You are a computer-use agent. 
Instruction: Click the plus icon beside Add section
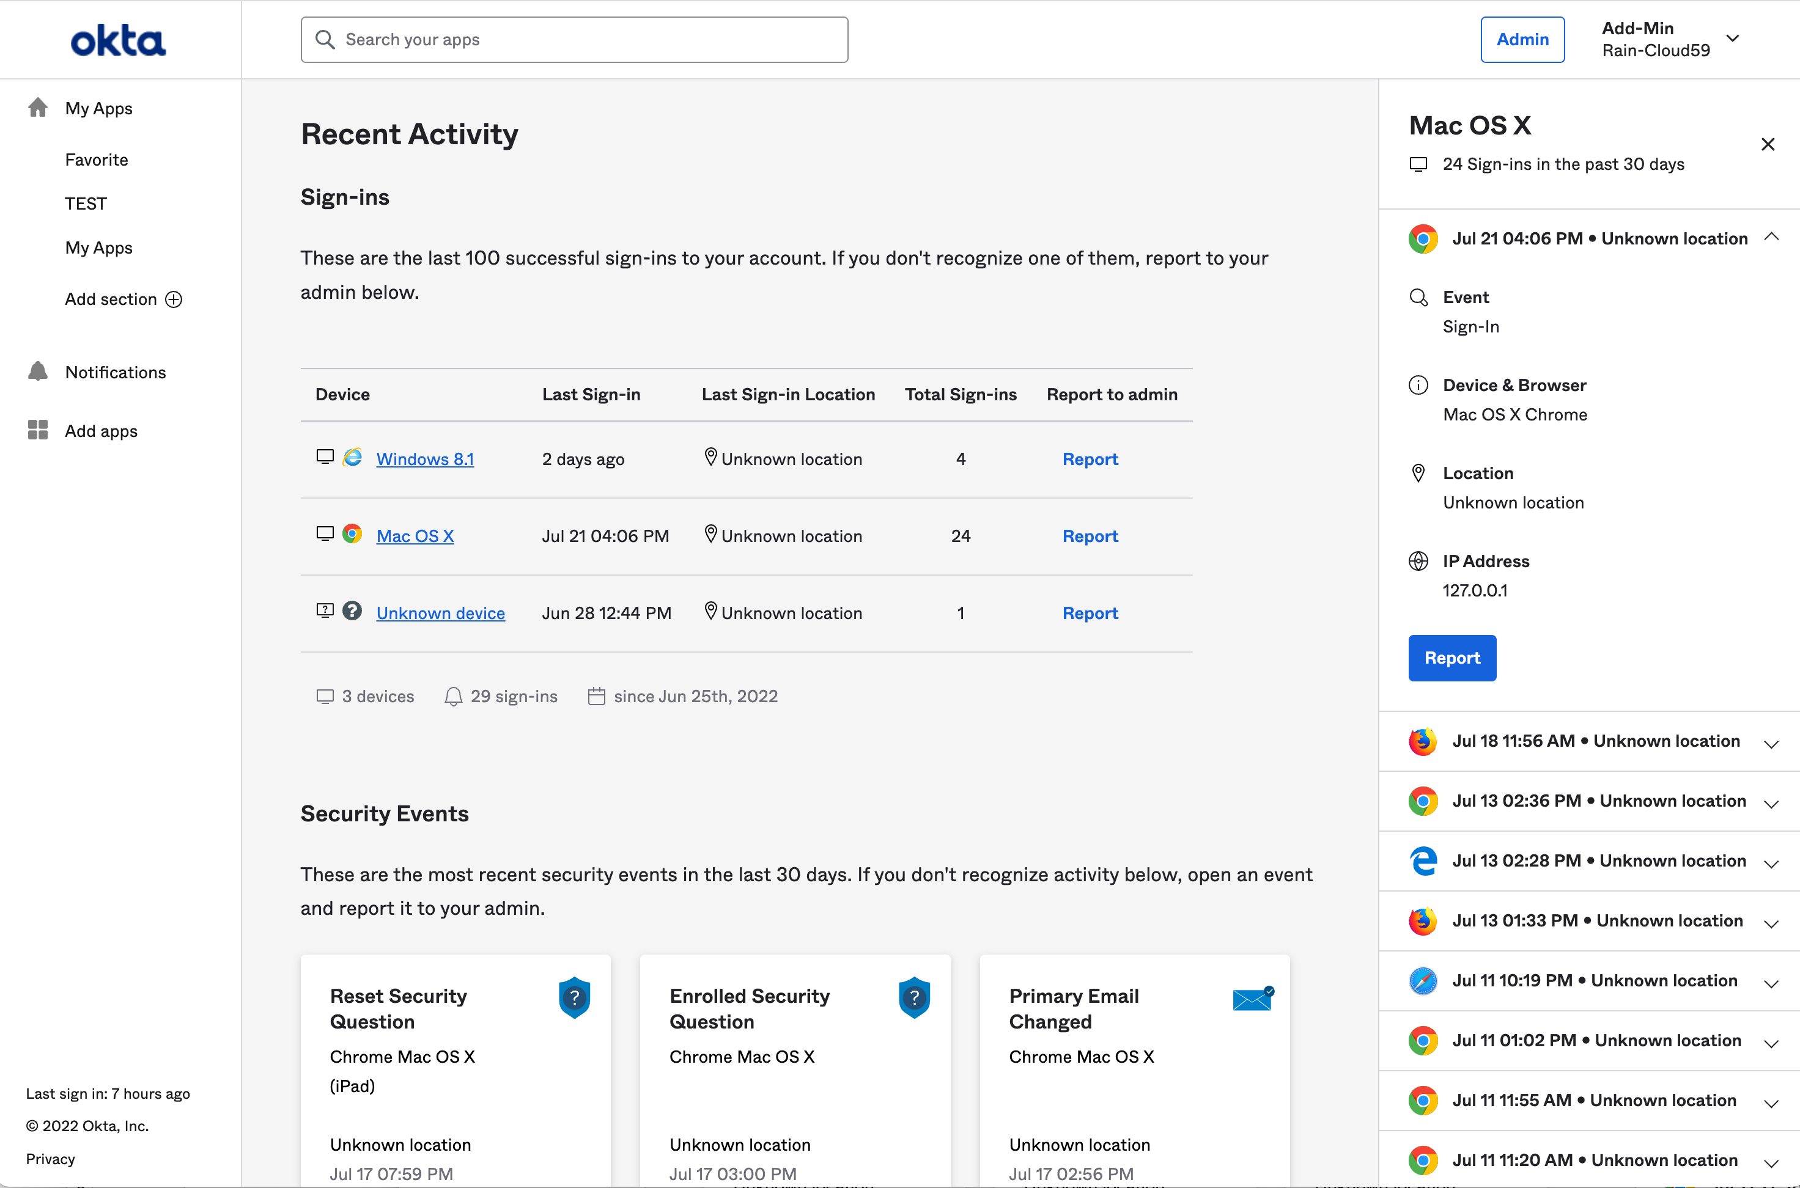pos(174,299)
